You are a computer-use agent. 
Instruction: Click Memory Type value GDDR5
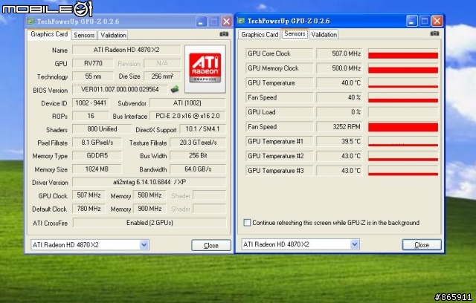97,155
